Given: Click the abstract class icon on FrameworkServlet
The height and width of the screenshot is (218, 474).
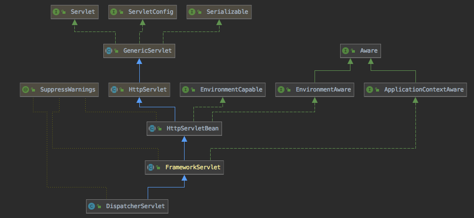Looking at the screenshot, I should click(x=151, y=167).
